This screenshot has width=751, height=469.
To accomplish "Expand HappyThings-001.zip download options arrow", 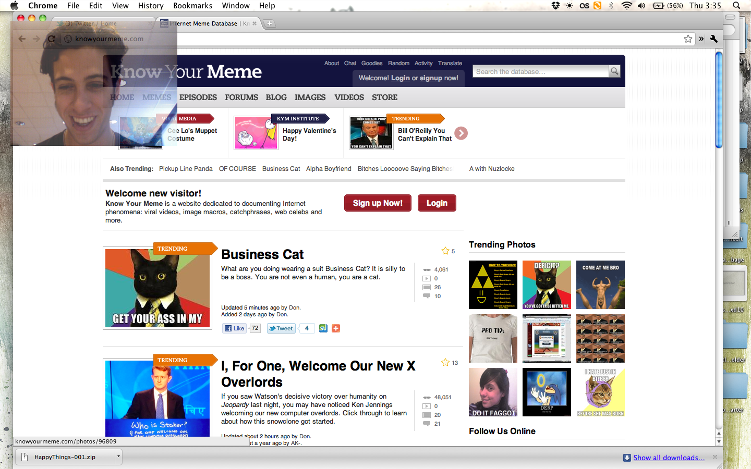I will pyautogui.click(x=118, y=457).
